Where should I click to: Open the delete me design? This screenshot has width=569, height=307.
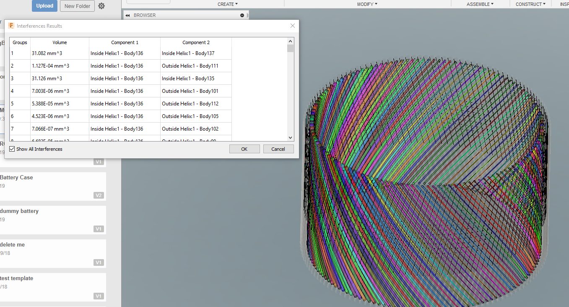(53, 254)
